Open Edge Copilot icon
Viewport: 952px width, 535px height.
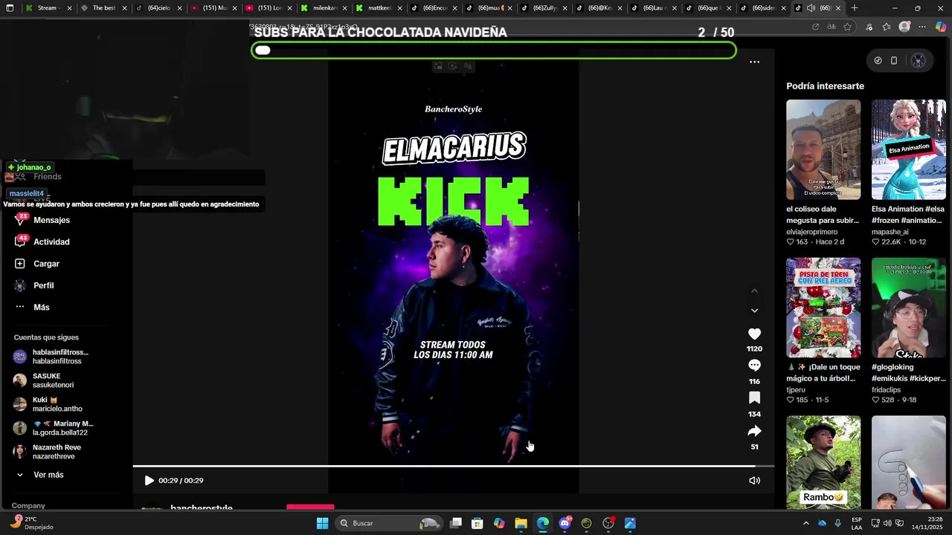(x=941, y=27)
